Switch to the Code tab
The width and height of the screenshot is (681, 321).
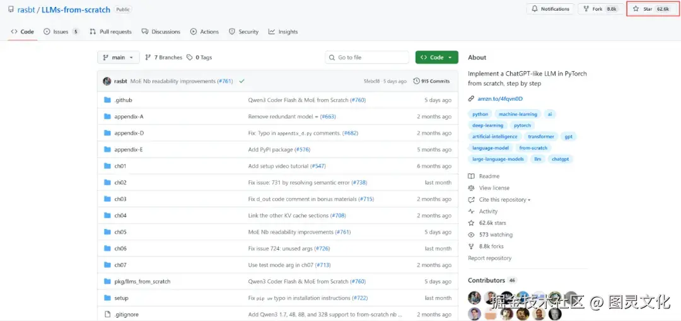(22, 32)
